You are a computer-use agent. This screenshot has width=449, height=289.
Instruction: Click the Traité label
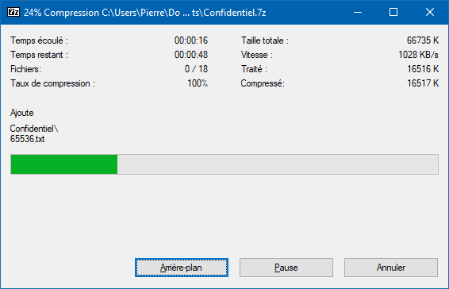[x=254, y=69]
